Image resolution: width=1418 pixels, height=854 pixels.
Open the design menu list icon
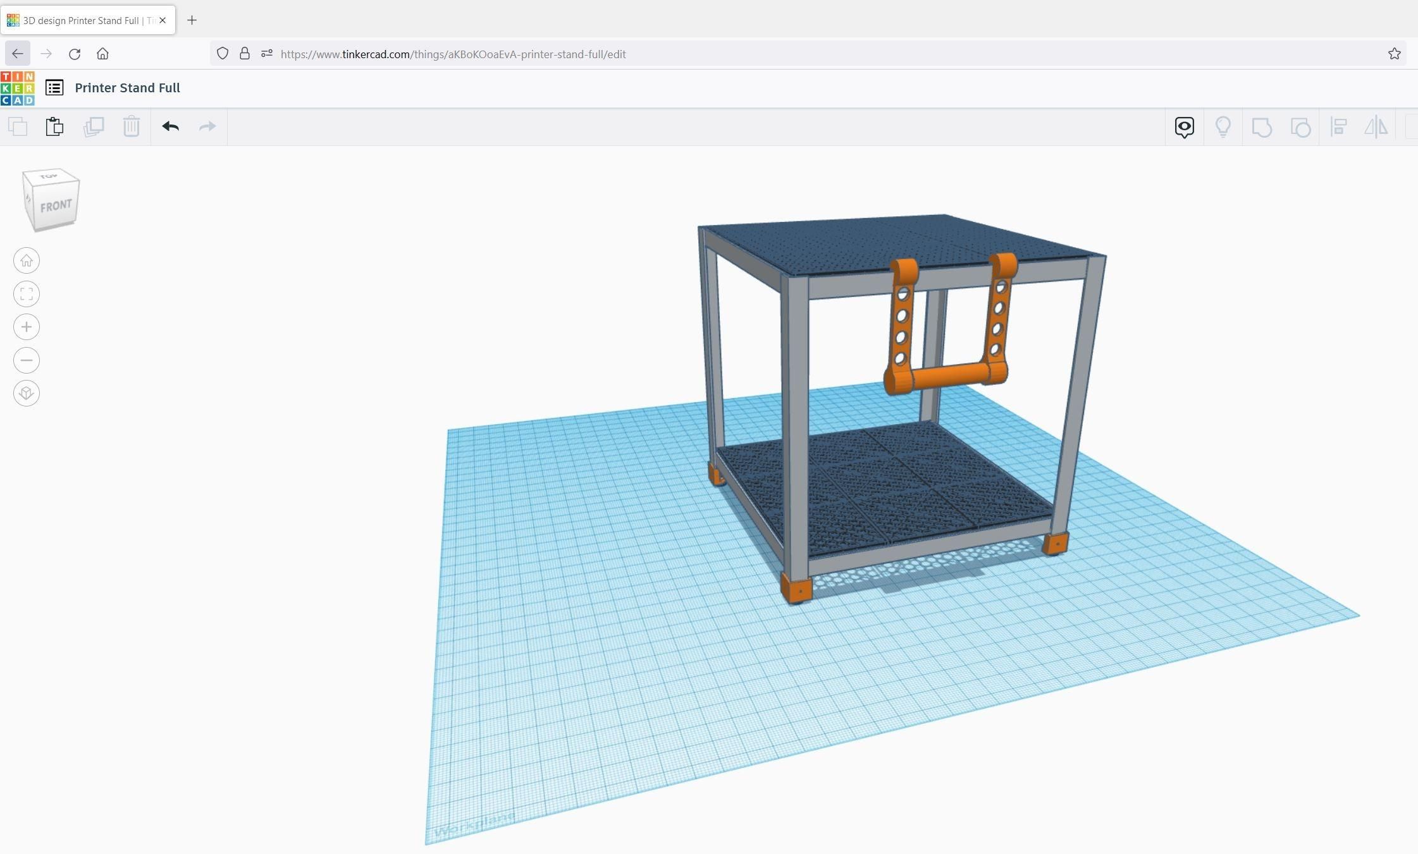[54, 87]
